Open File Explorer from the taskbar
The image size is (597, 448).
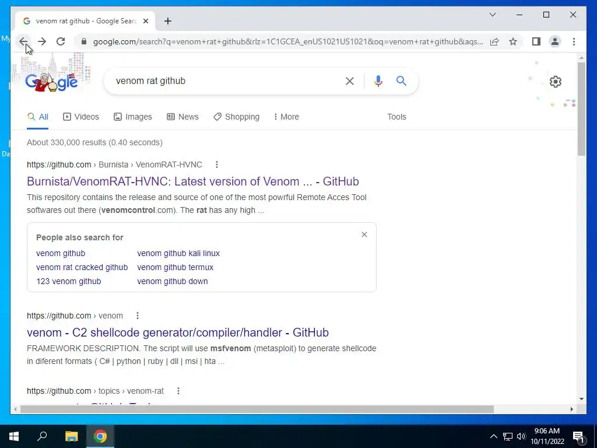pyautogui.click(x=71, y=436)
